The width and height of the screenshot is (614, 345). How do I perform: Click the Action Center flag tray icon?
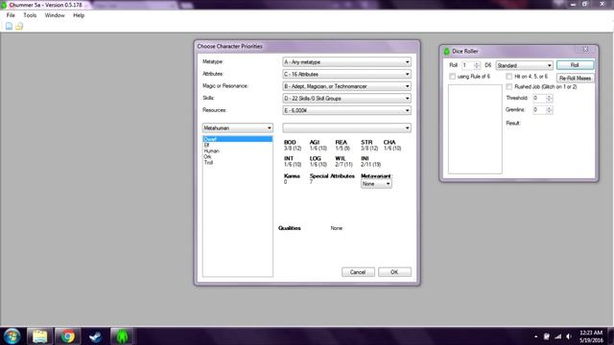point(547,336)
